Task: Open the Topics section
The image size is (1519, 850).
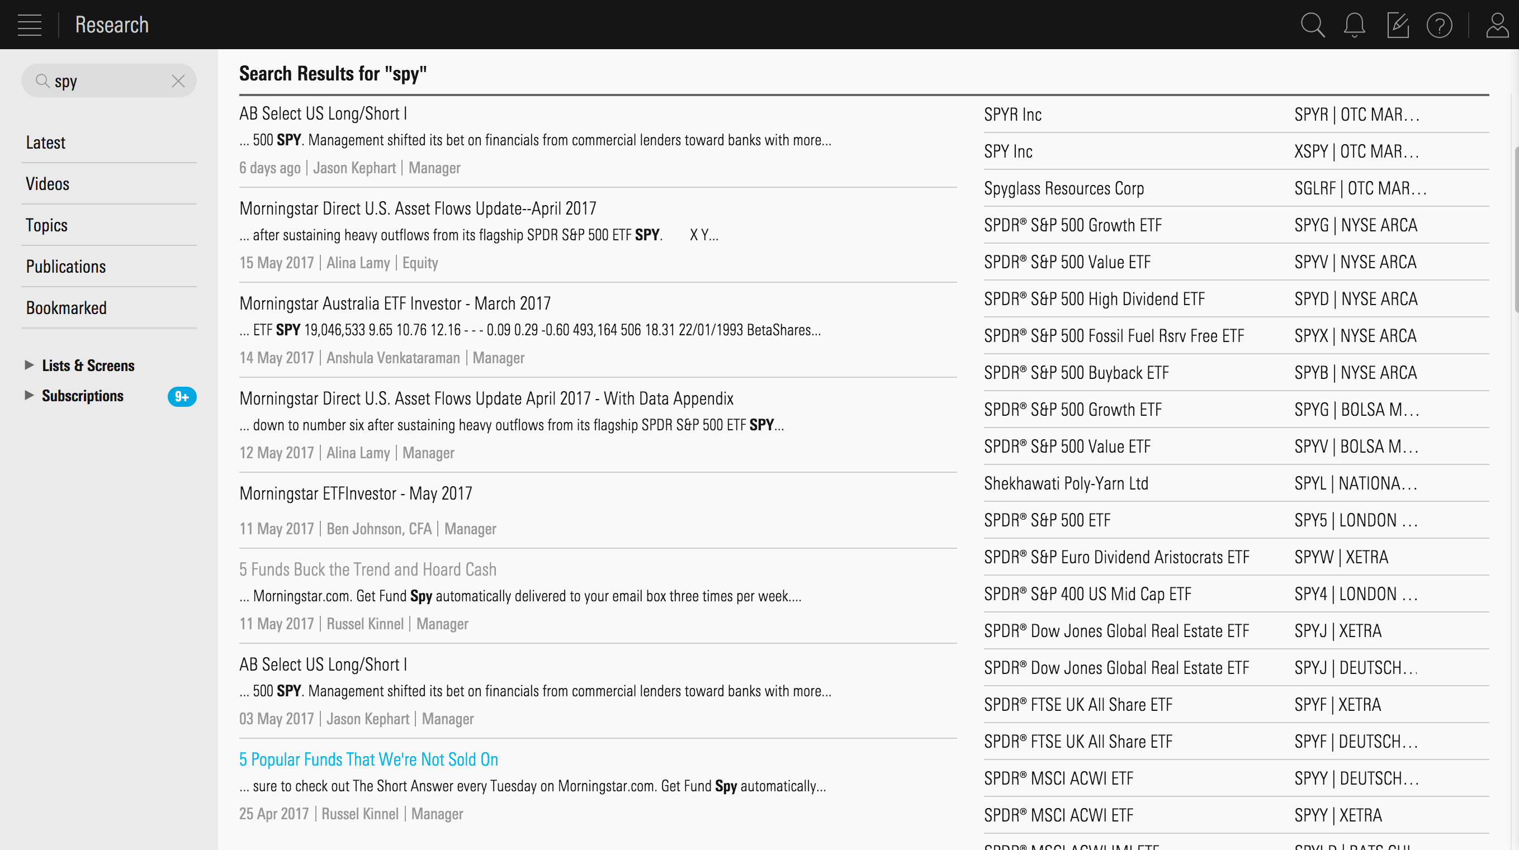Action: point(109,225)
